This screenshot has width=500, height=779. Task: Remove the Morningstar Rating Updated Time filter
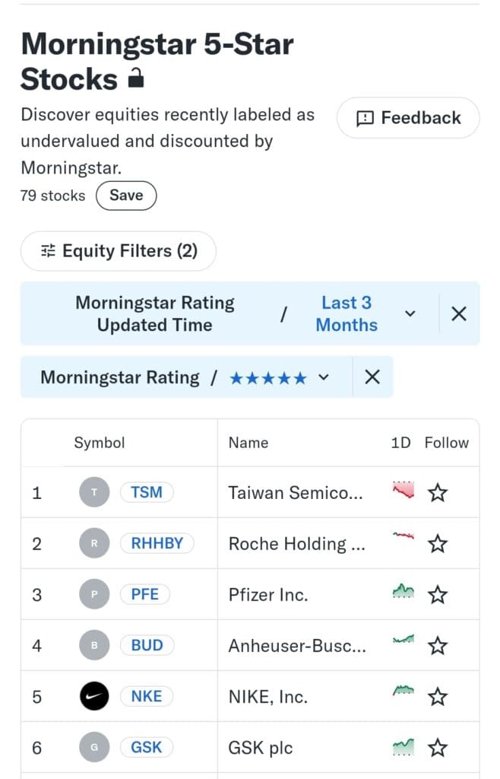[x=459, y=313]
